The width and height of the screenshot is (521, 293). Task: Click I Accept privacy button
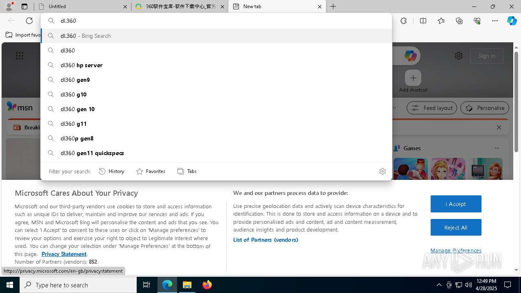point(456,204)
